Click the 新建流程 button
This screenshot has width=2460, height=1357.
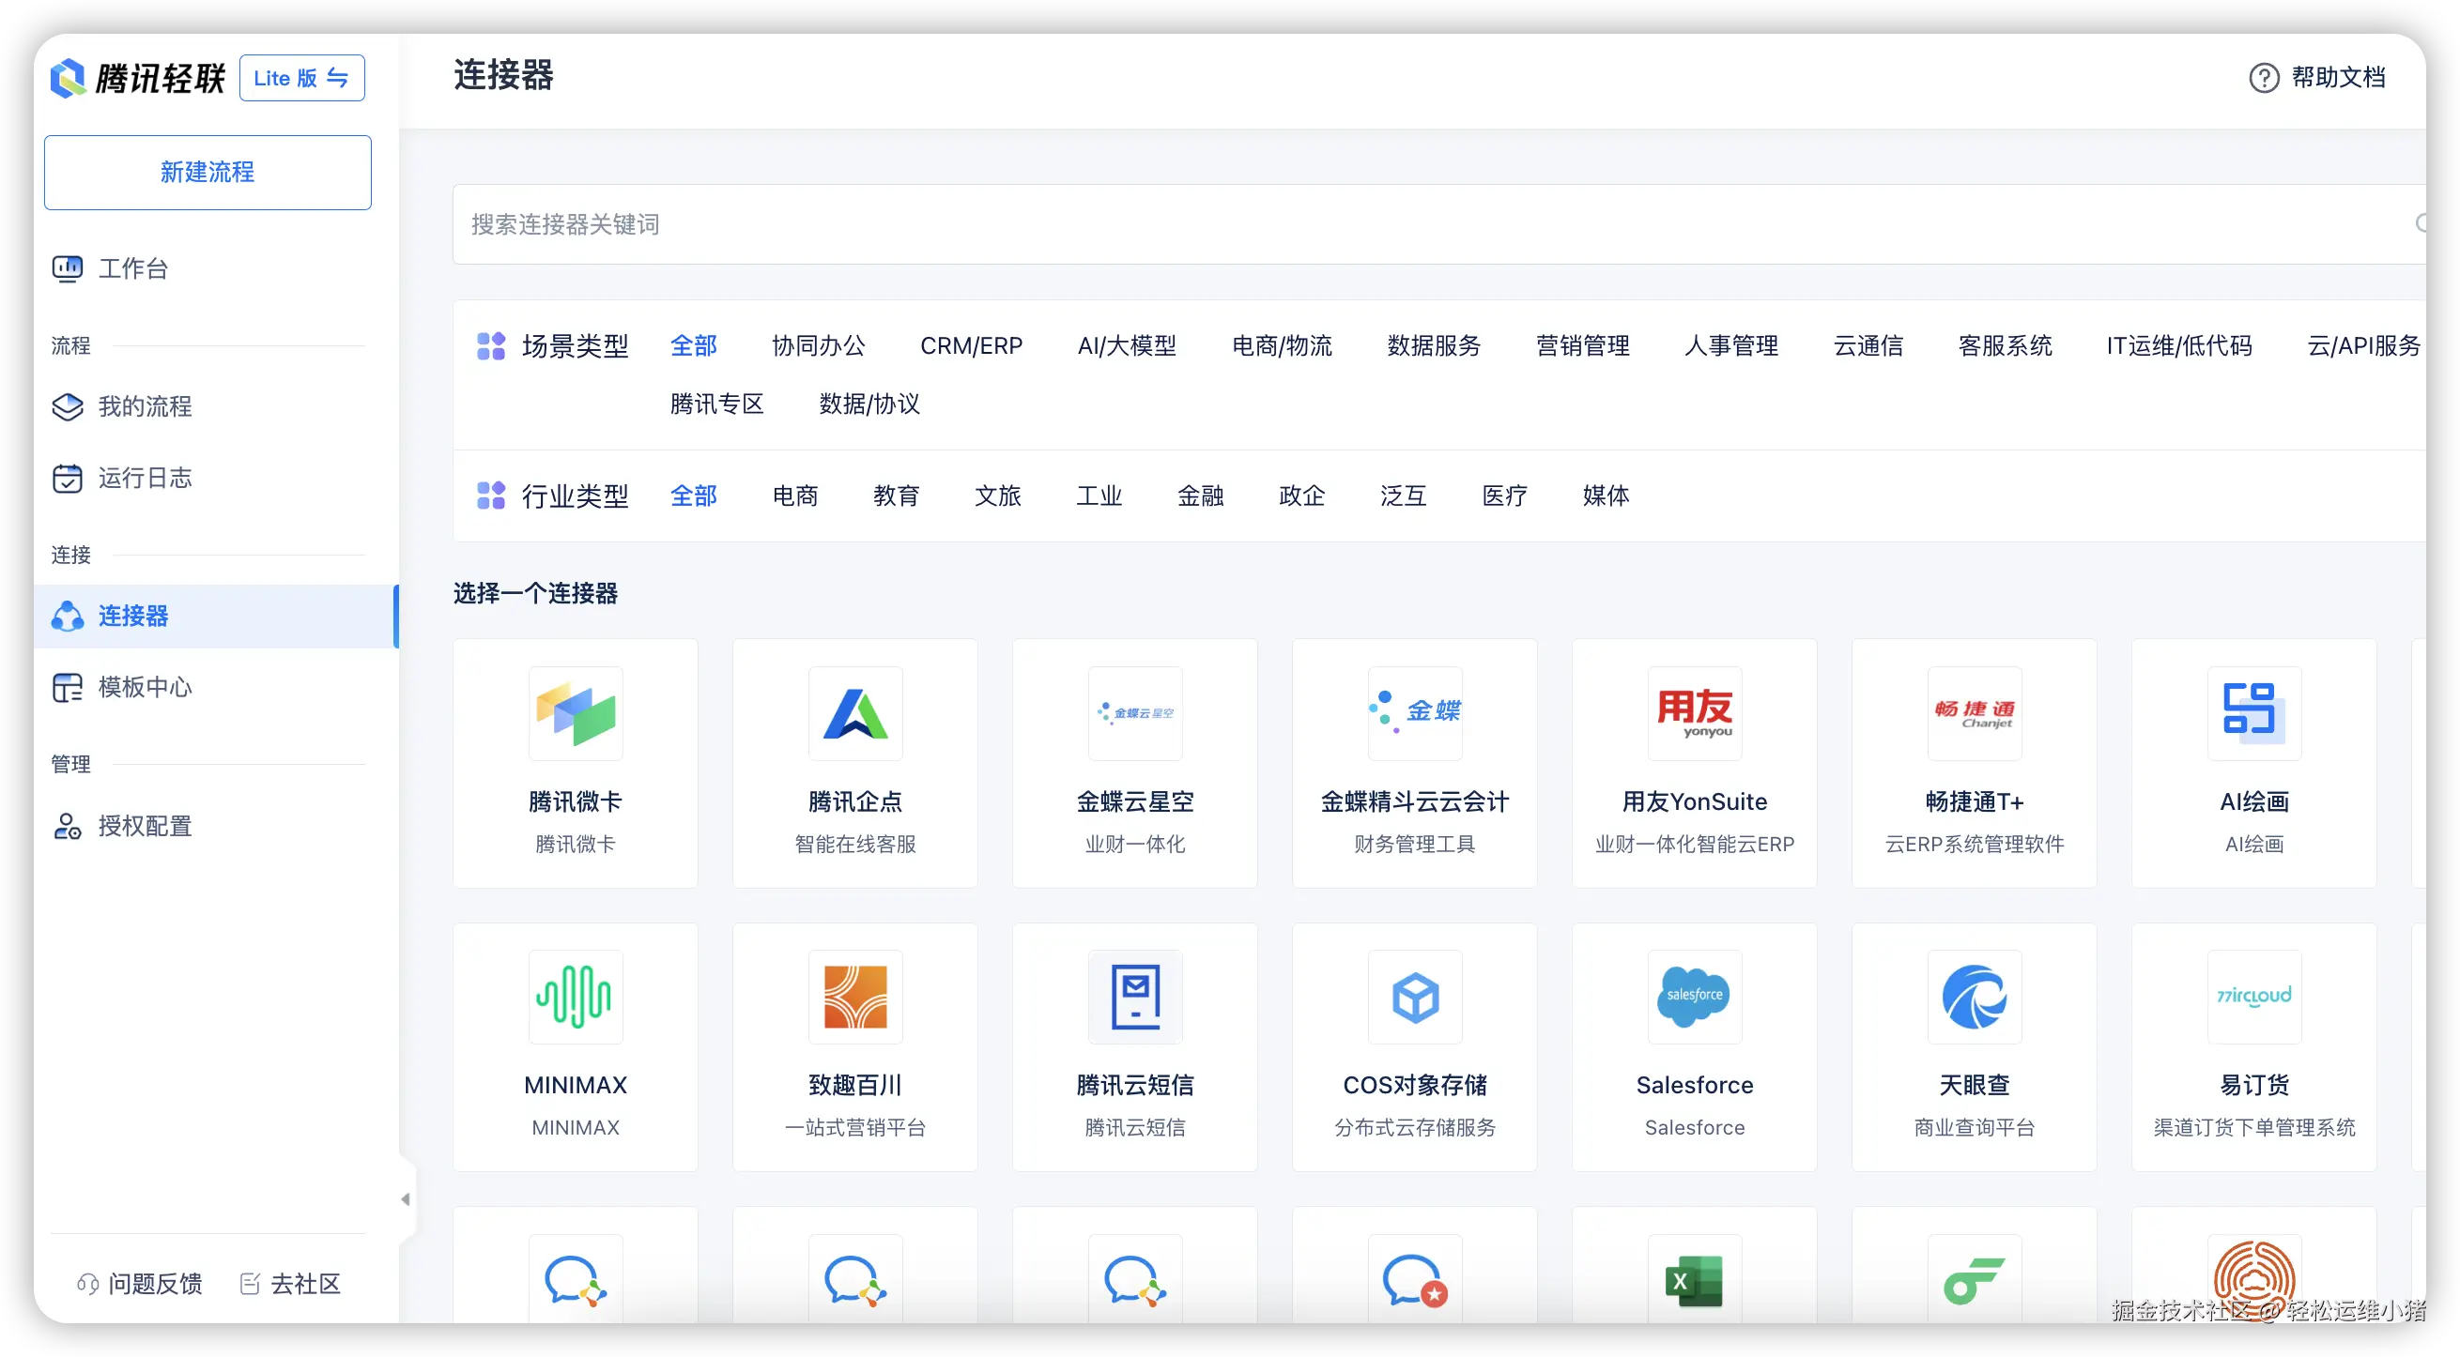pyautogui.click(x=208, y=173)
